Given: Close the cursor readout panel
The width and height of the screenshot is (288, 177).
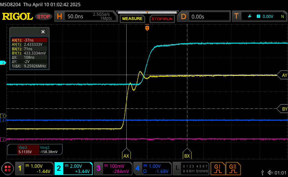Looking at the screenshot, I should pos(43,32).
